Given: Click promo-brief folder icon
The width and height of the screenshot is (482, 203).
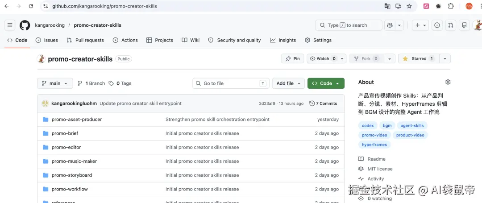Looking at the screenshot, I should 46,133.
